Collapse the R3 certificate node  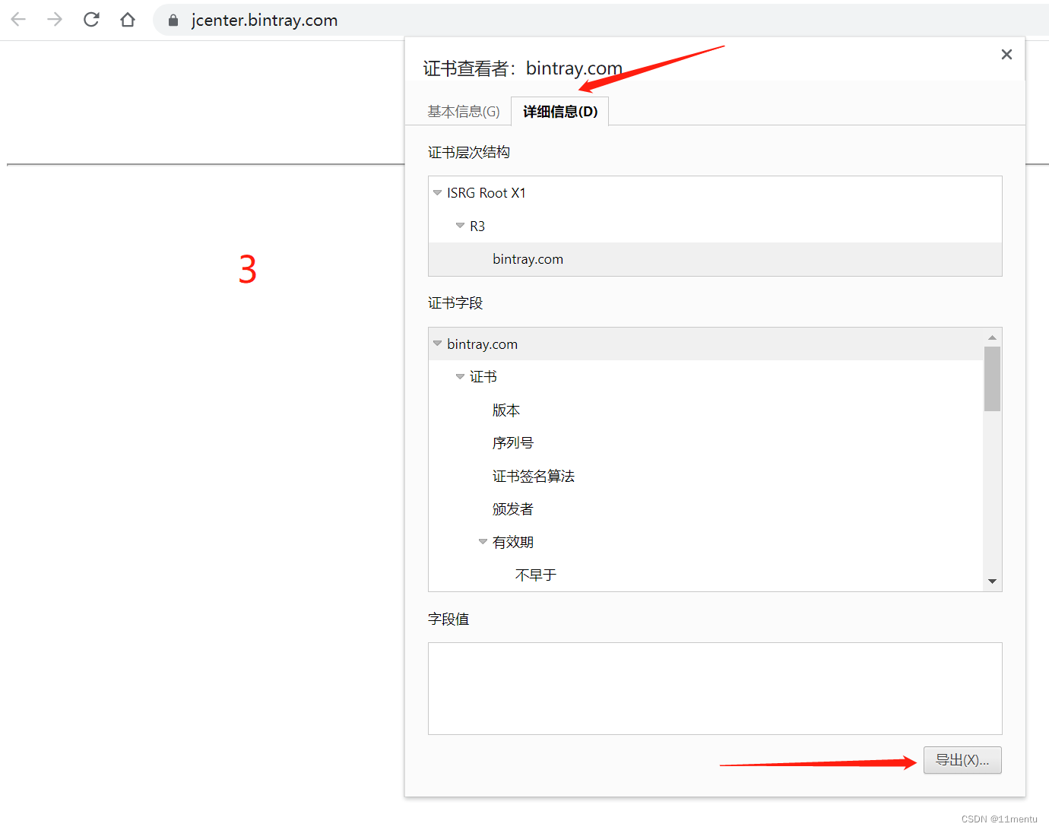point(460,226)
